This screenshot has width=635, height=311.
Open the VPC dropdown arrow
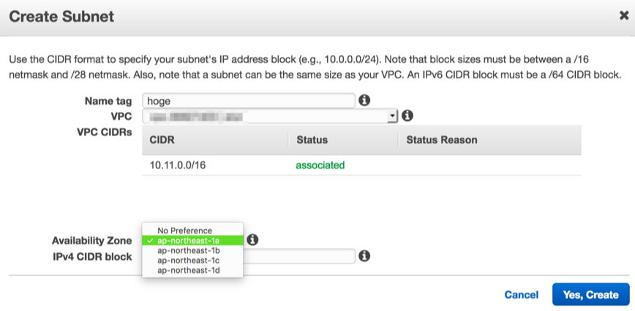[x=392, y=116]
